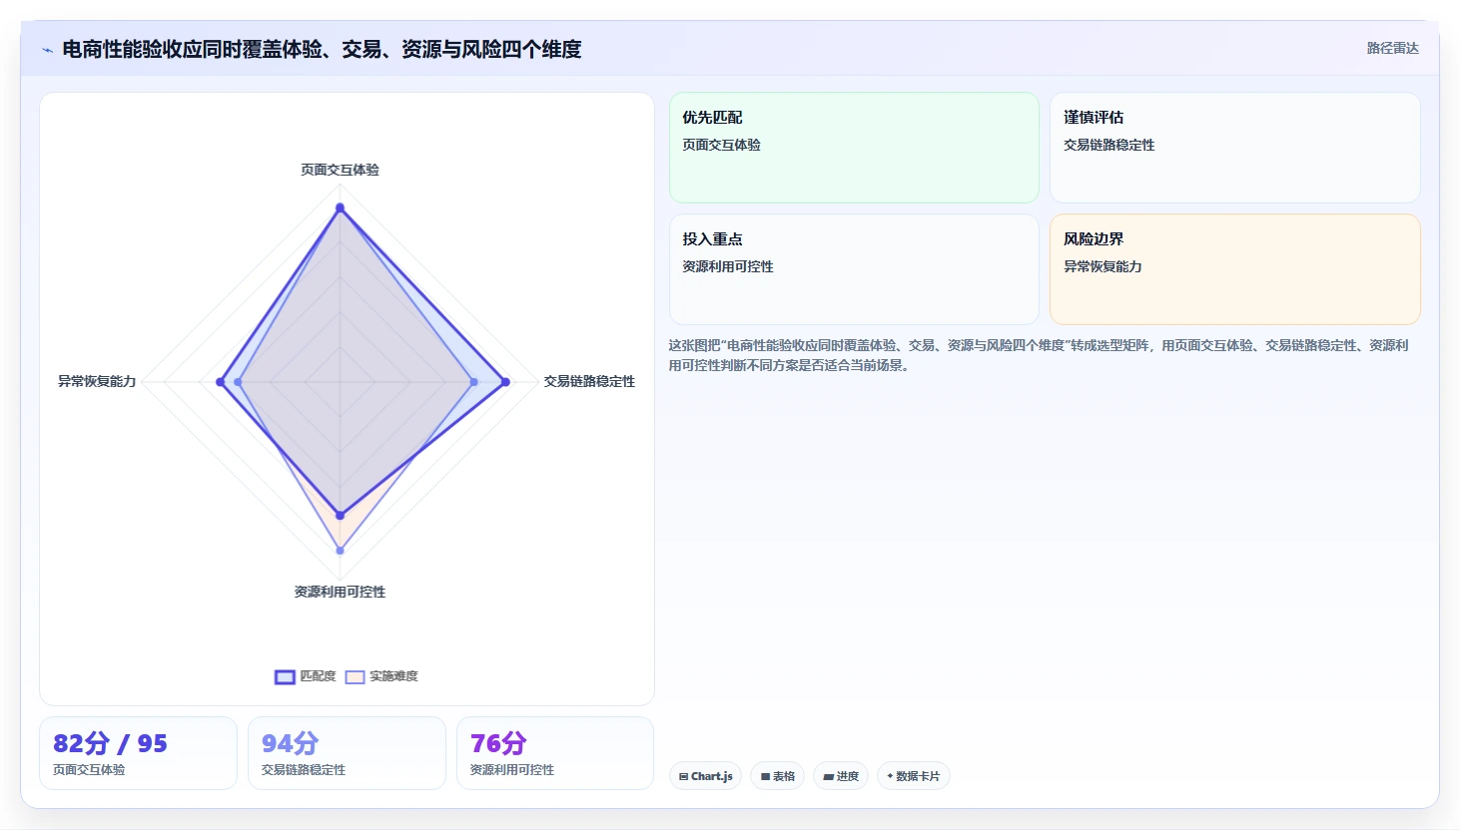This screenshot has width=1460, height=830.
Task: Click the 76分 score card
Action: coord(555,753)
